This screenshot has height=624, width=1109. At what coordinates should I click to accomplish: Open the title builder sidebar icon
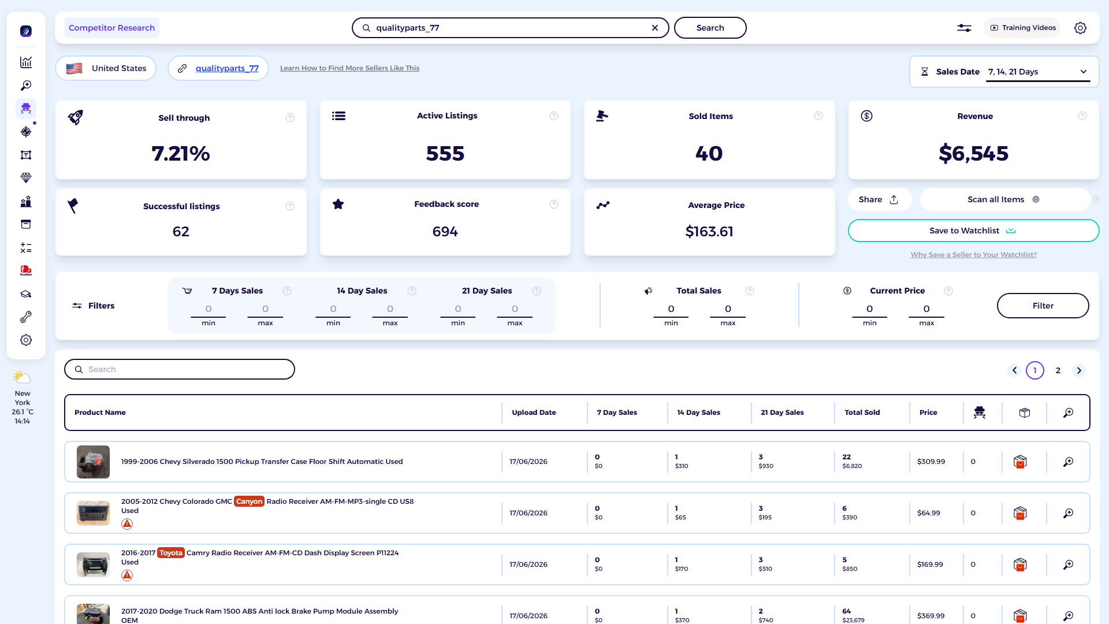click(x=26, y=155)
